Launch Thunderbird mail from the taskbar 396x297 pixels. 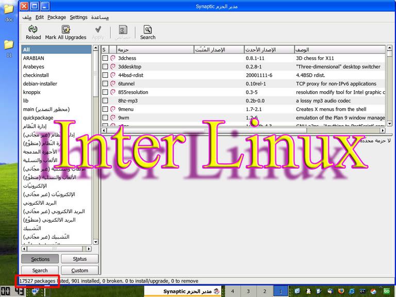pos(330,291)
